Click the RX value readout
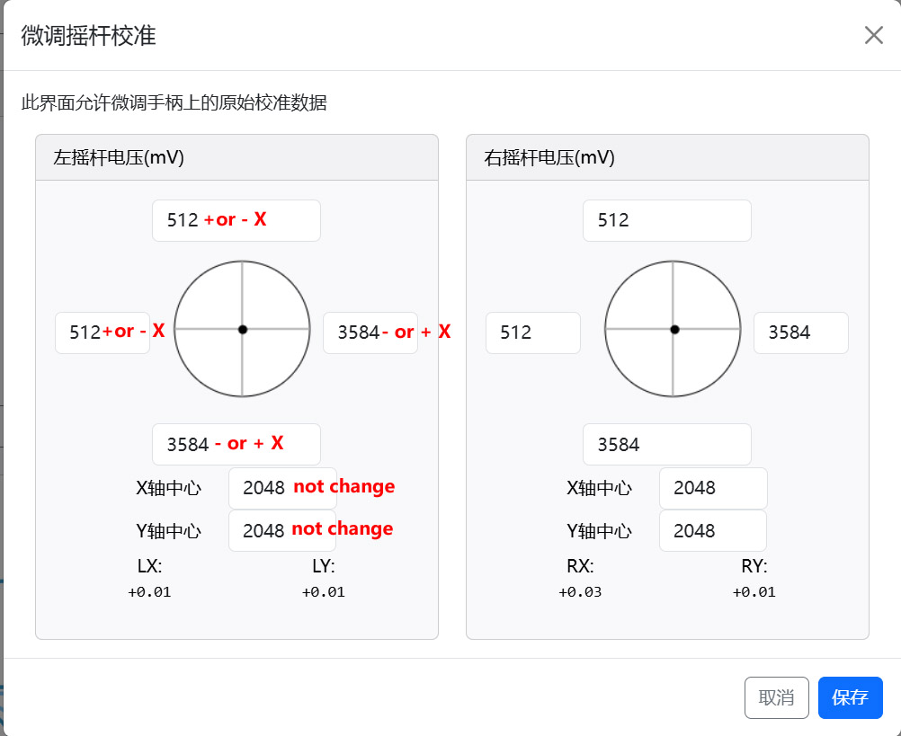 (x=580, y=592)
